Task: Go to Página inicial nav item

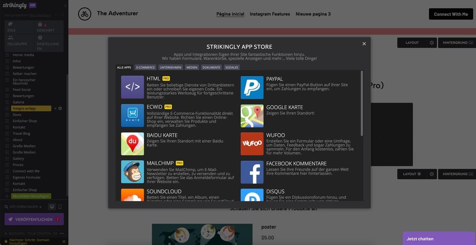Action: (230, 14)
